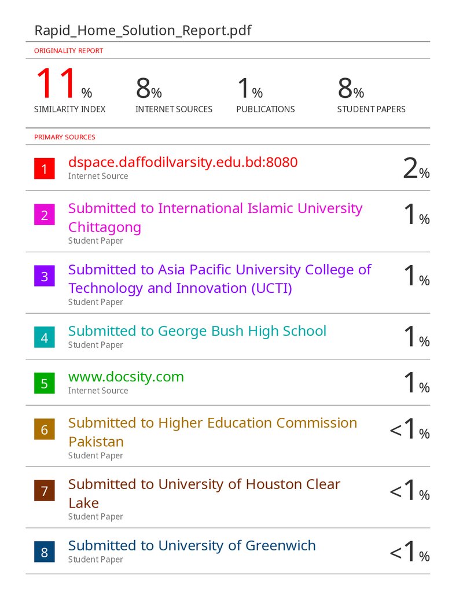This screenshot has width=463, height=599.
Task: Open University of Houston Clear Lake source
Action: pyautogui.click(x=204, y=493)
